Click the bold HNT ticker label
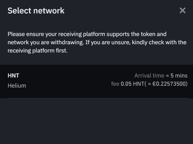Viewport: 193px width, 144px height. 13,76
